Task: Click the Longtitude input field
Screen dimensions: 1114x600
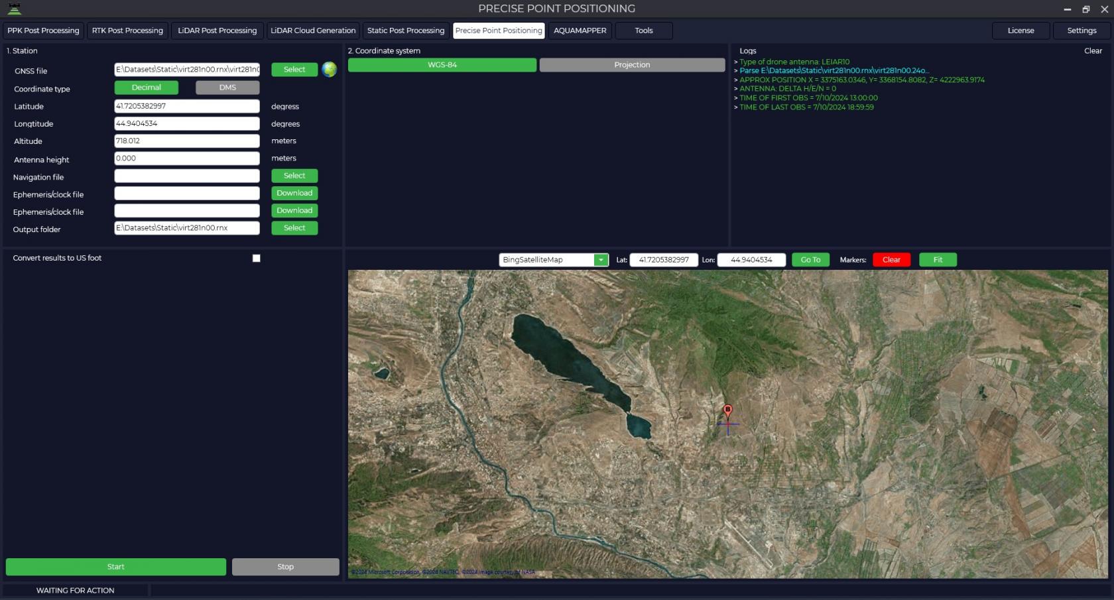Action: click(x=187, y=123)
